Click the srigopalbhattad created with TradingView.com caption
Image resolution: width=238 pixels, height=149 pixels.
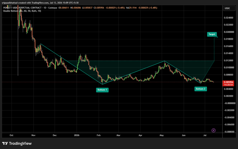click(40, 3)
